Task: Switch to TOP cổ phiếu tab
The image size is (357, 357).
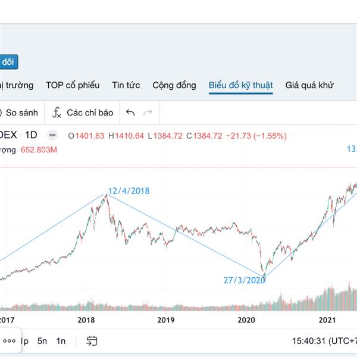Action: [x=73, y=85]
